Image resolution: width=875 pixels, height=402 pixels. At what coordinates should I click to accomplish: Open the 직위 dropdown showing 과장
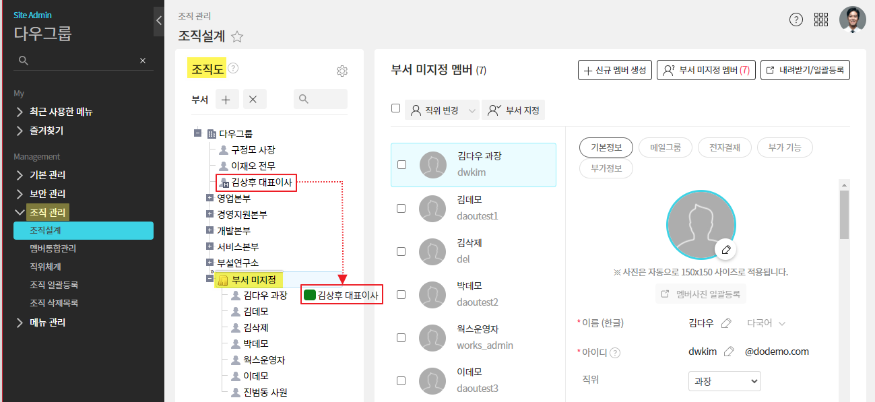(x=724, y=381)
